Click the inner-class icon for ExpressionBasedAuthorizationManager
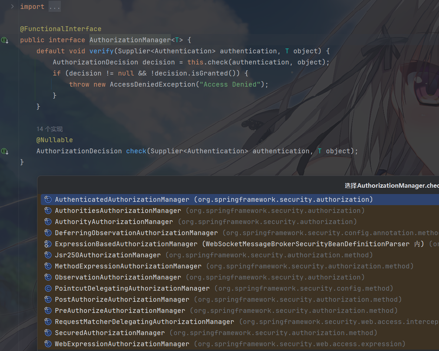Viewport: 439px width, 351px height. tap(48, 244)
